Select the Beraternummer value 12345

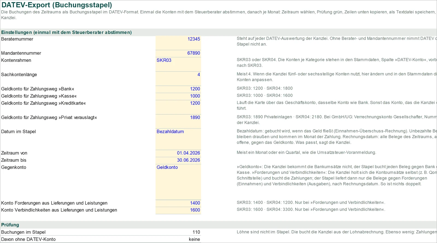pos(178,43)
